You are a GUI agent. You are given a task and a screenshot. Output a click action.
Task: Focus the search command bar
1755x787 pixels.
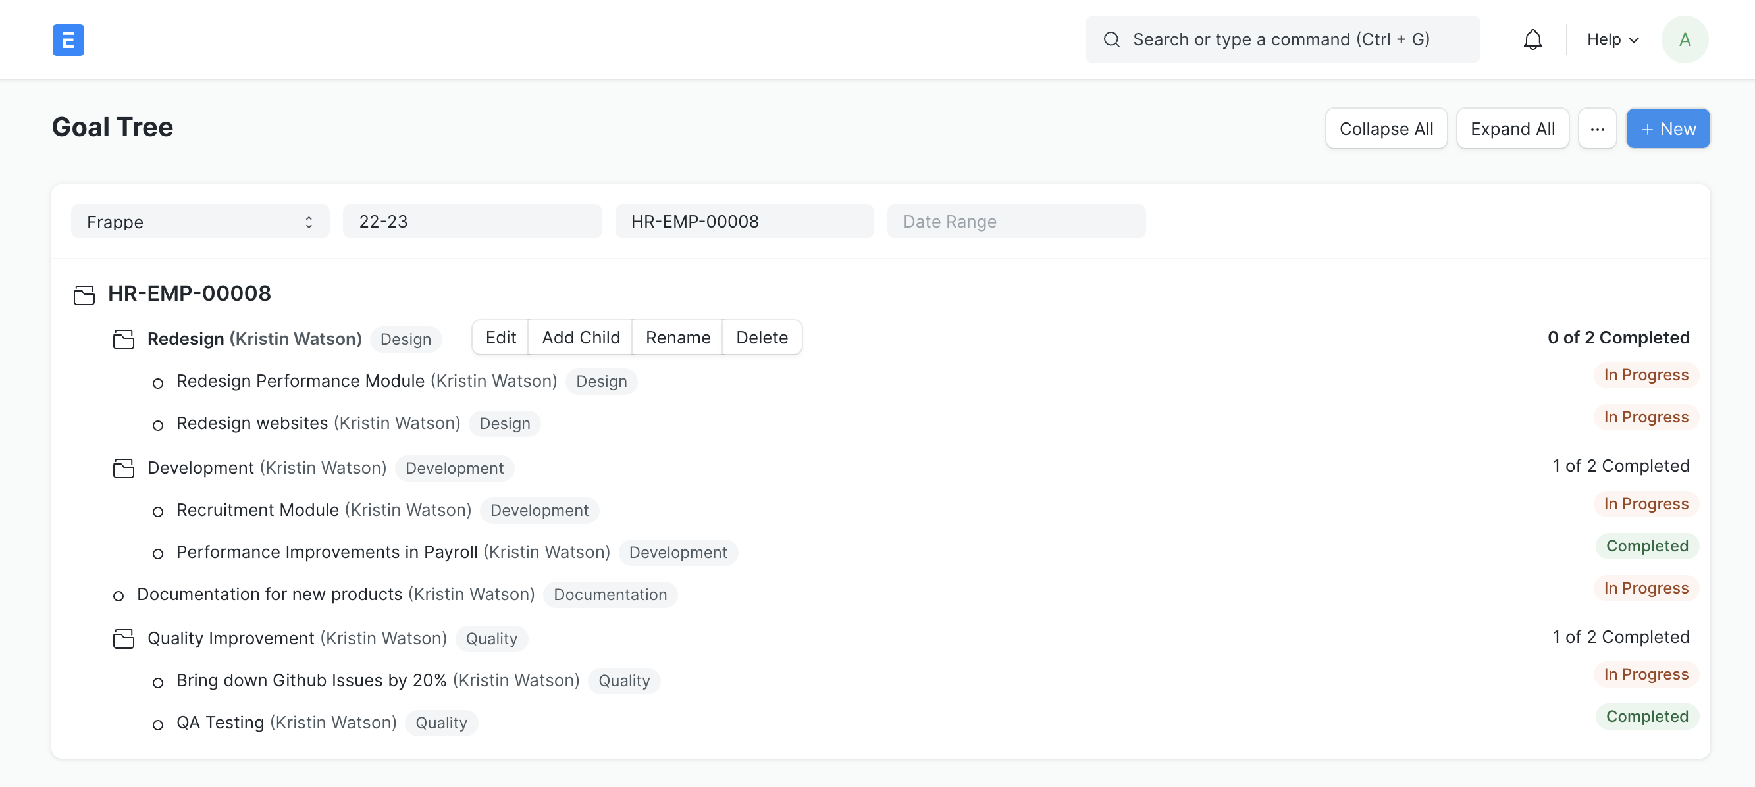coord(1281,39)
